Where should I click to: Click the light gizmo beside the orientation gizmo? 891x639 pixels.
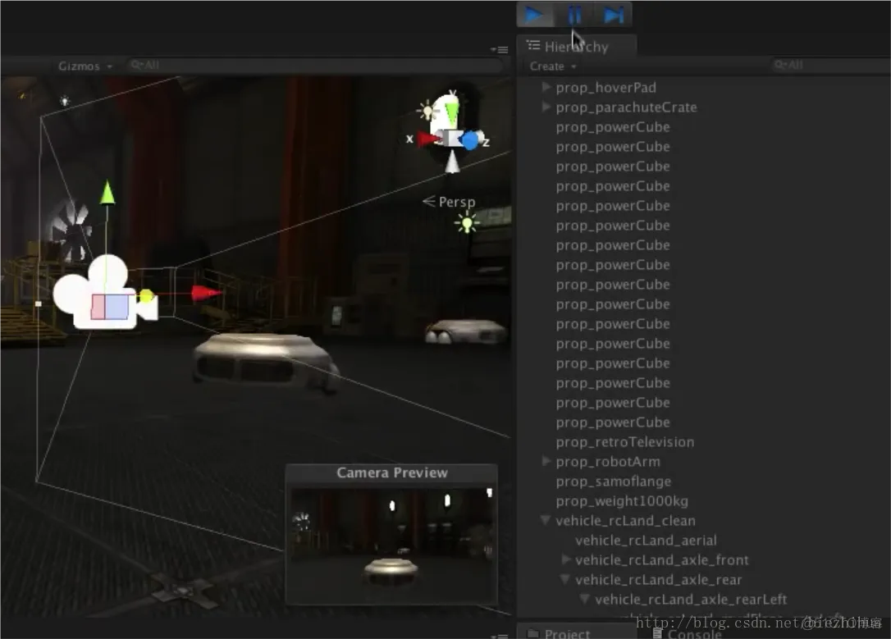coord(427,110)
